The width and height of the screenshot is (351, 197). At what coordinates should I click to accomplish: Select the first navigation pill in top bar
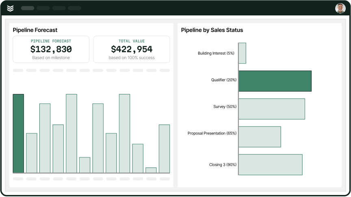pyautogui.click(x=28, y=8)
